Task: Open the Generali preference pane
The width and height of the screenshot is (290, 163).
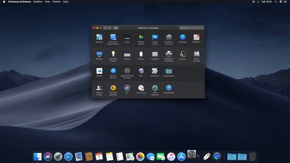Action: tap(99, 38)
